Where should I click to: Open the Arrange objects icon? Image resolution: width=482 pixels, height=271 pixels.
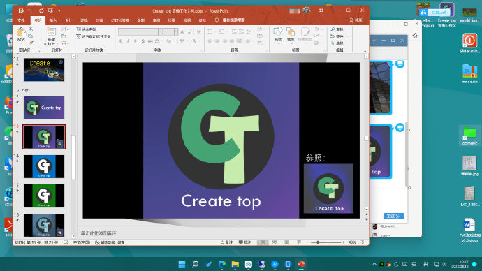[x=291, y=32]
